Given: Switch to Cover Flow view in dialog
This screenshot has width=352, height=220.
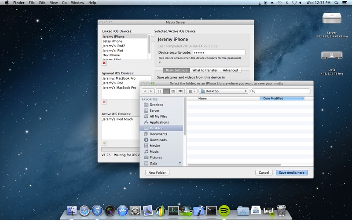Looking at the screenshot, I should pos(180,91).
